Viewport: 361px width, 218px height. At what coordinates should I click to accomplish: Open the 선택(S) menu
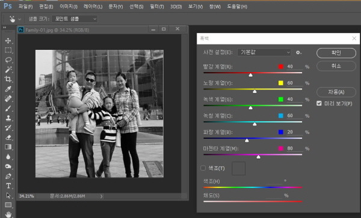click(137, 7)
